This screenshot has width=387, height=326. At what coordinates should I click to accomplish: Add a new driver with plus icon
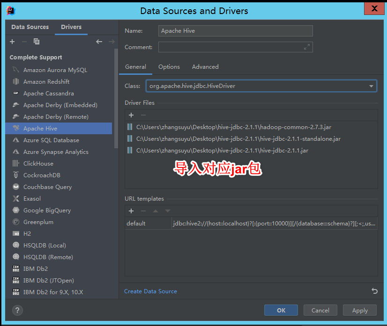pyautogui.click(x=12, y=42)
